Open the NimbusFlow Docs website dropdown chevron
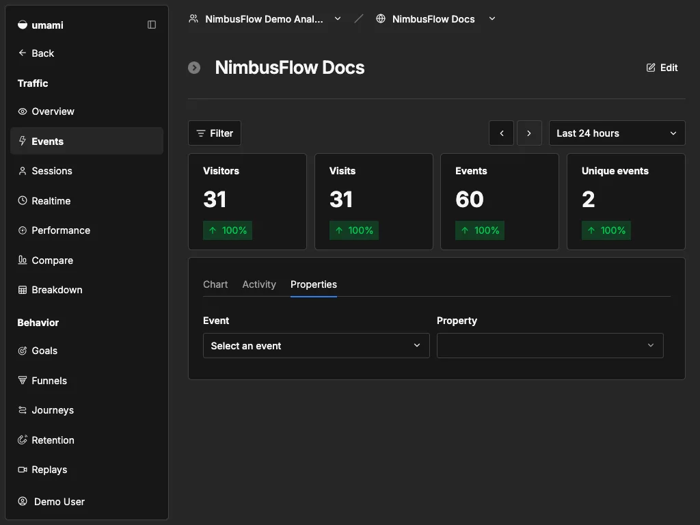 [492, 18]
